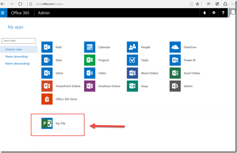Click the browser share icon
Viewport: 237px width, 153px height.
225,4
